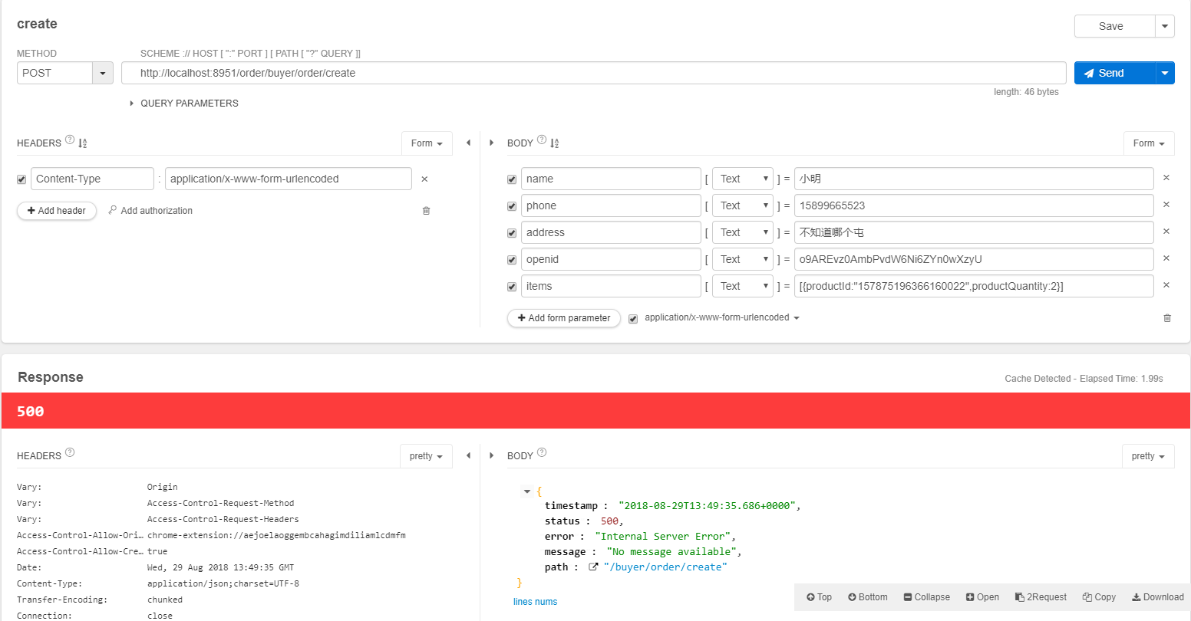Click the 2Request button
This screenshot has width=1191, height=621.
[1041, 597]
